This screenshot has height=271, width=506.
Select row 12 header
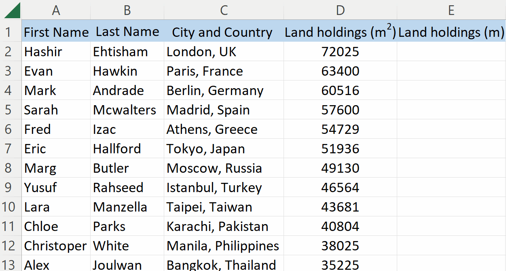pos(11,246)
